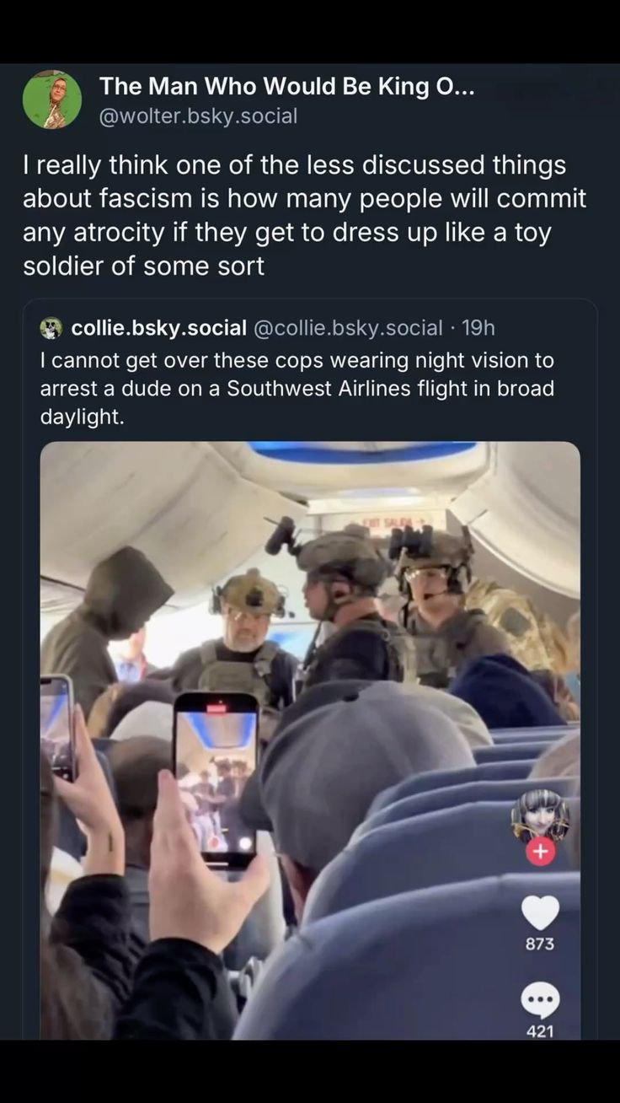Screen dimensions: 620x1103
Task: Like the video with the heart icon
Action: [540, 912]
